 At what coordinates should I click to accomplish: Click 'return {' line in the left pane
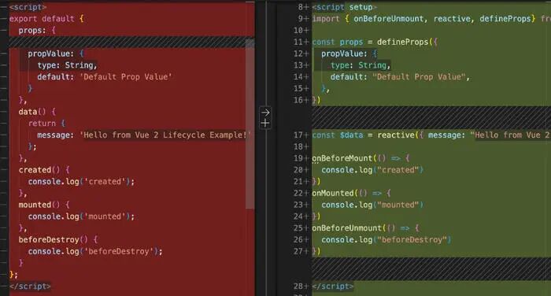click(46, 123)
